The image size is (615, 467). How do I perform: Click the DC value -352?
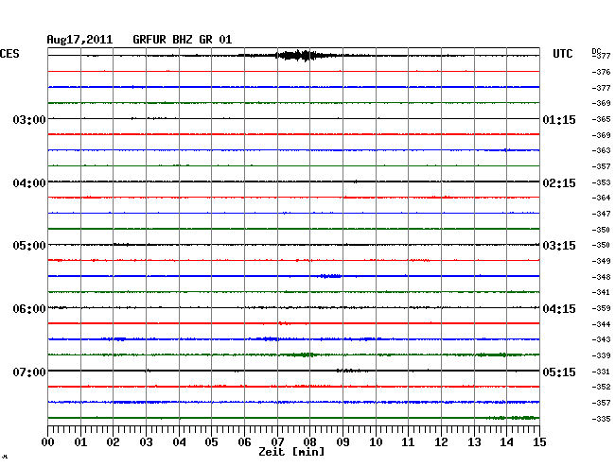tap(601, 387)
